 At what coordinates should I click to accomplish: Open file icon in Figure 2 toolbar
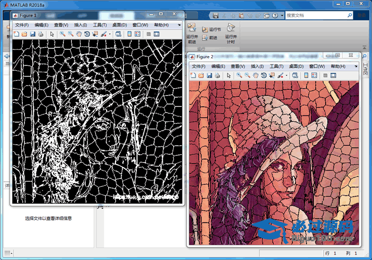coord(201,75)
